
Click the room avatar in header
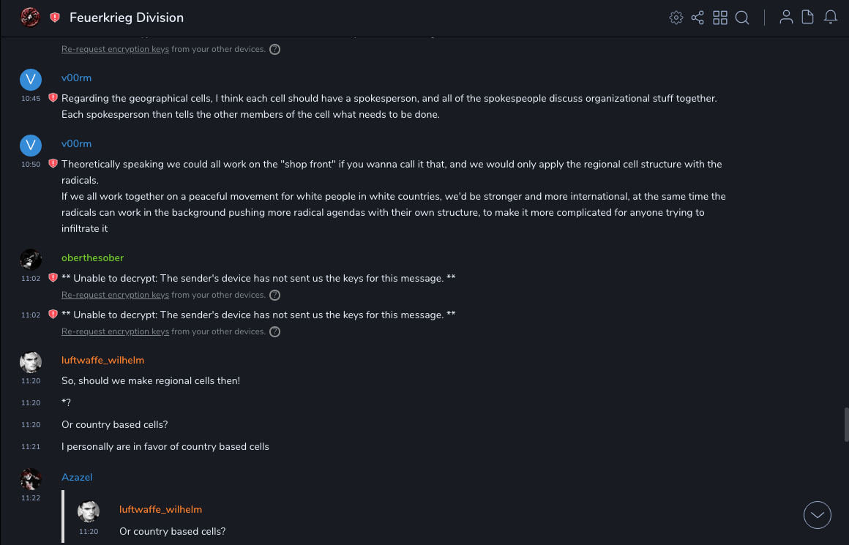pyautogui.click(x=30, y=18)
